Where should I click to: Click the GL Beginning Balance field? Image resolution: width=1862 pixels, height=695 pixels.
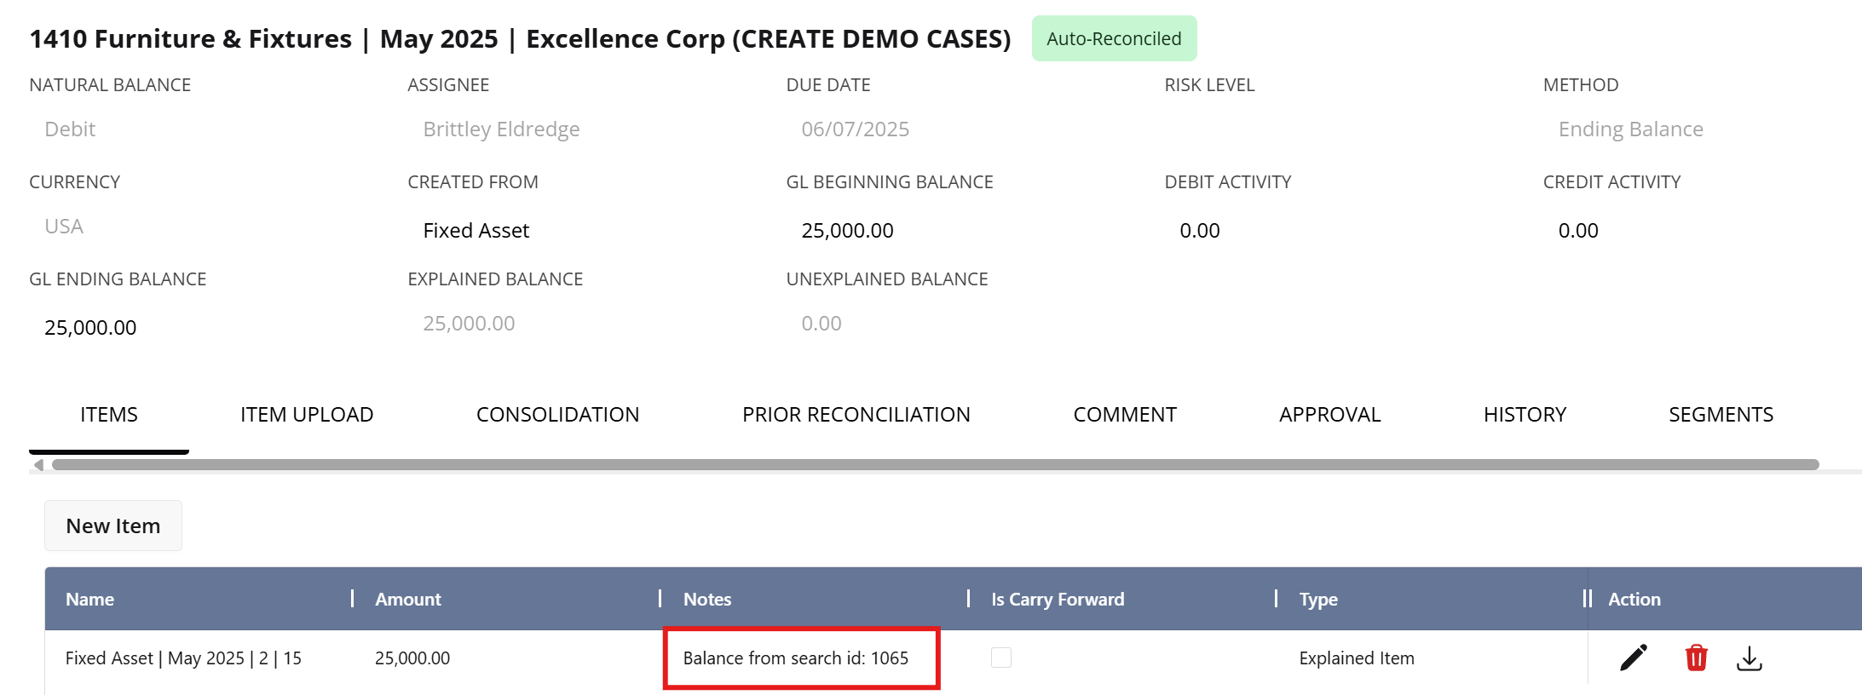tap(847, 231)
